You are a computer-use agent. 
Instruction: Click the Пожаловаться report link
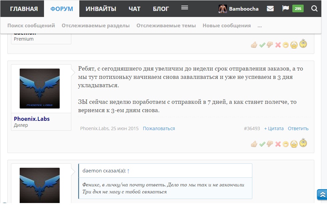pyautogui.click(x=159, y=128)
